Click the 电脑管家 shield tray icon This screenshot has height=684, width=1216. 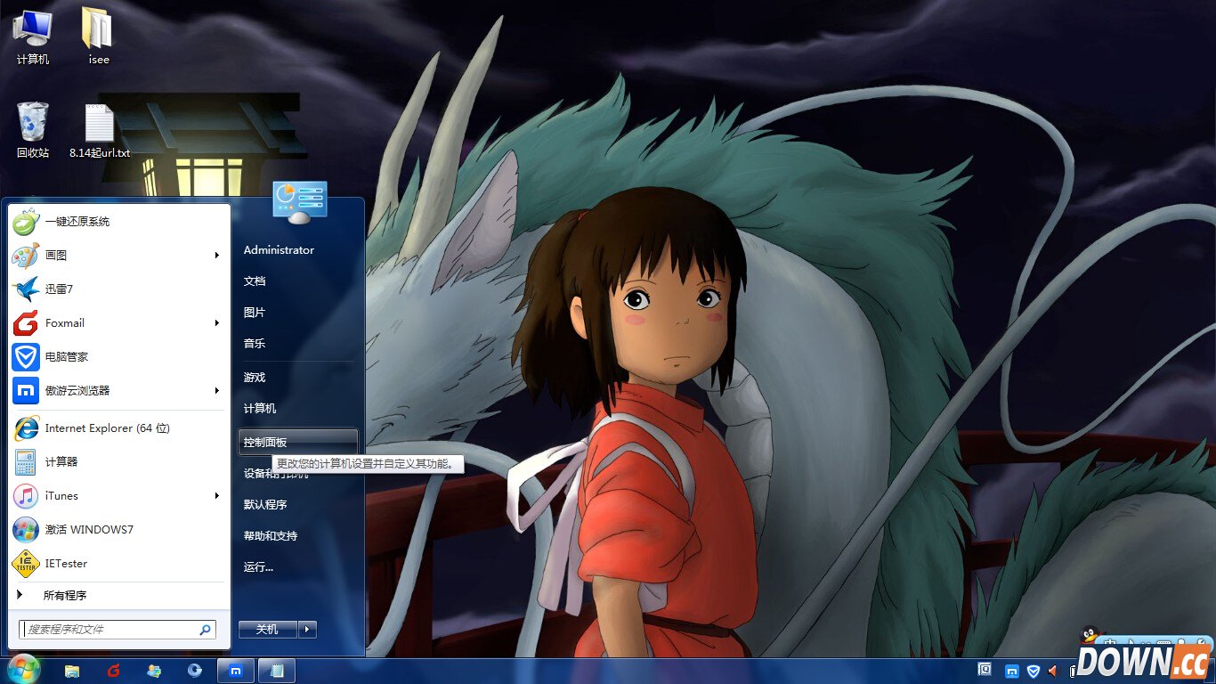pyautogui.click(x=1034, y=671)
